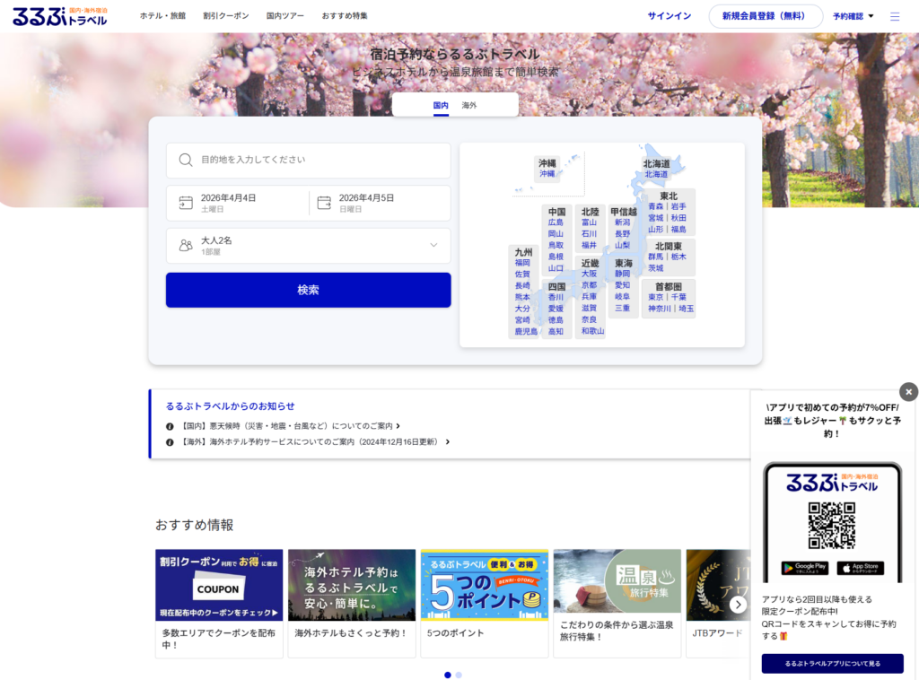Close the app promotion popup
The height and width of the screenshot is (680, 919).
908,392
